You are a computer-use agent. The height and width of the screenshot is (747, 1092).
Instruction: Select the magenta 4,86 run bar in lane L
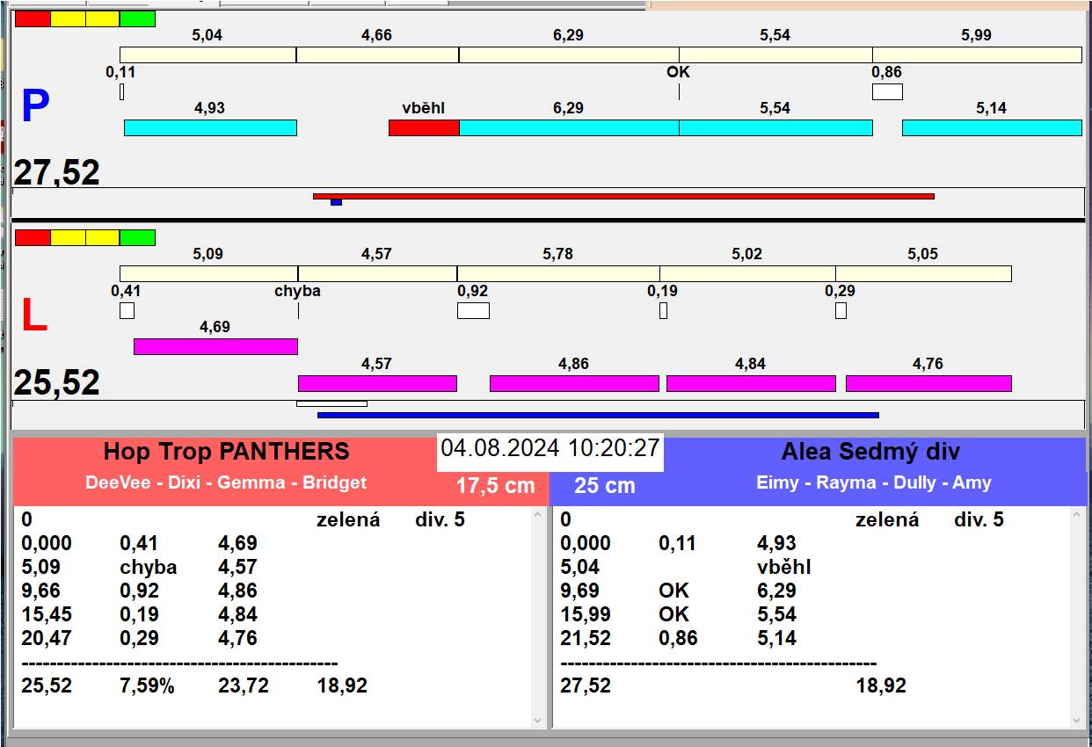[574, 383]
